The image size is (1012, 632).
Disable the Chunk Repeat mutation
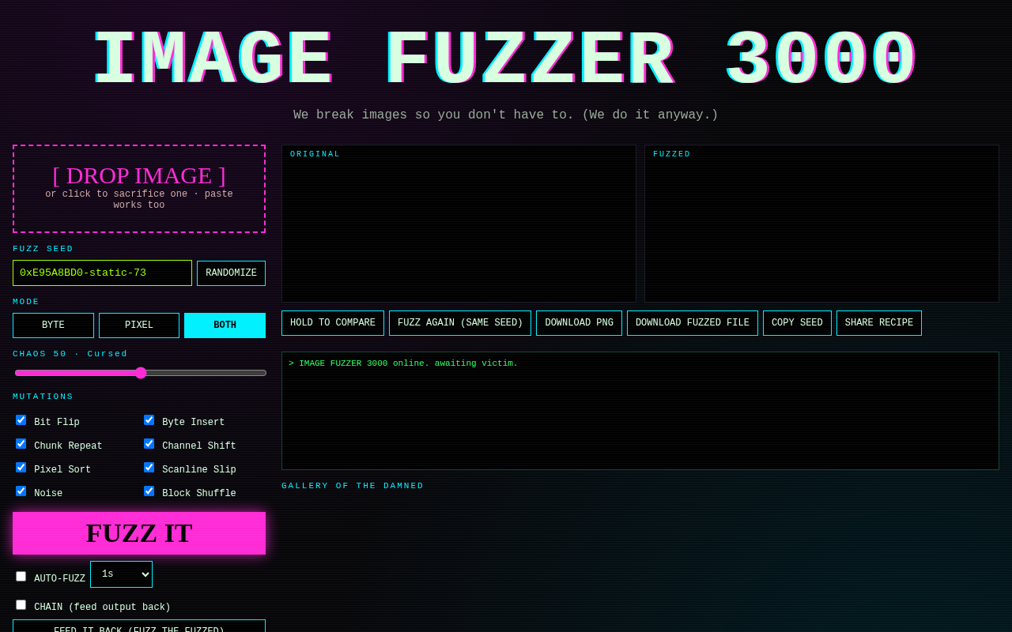coord(21,444)
